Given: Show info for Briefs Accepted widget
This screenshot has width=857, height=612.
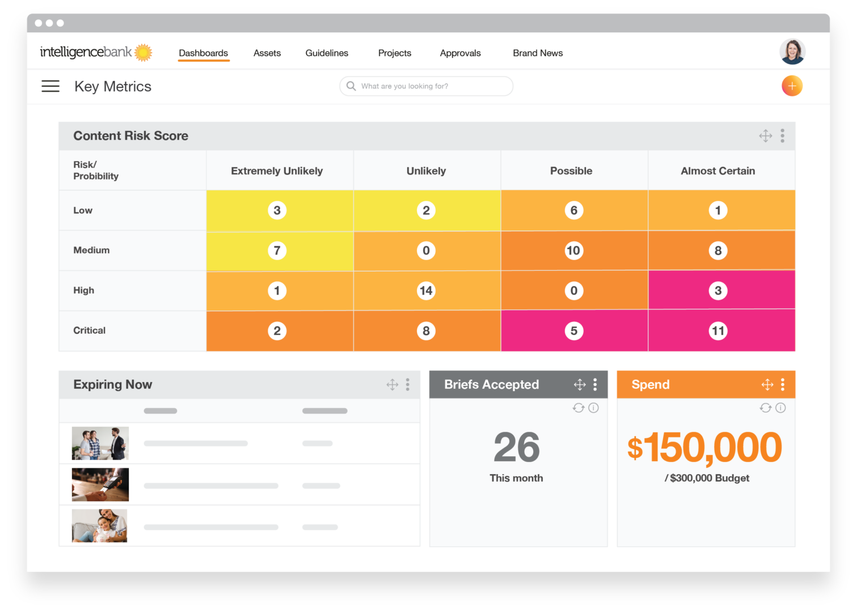Looking at the screenshot, I should tap(593, 408).
